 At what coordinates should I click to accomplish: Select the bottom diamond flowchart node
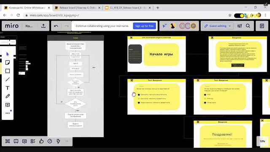76,104
